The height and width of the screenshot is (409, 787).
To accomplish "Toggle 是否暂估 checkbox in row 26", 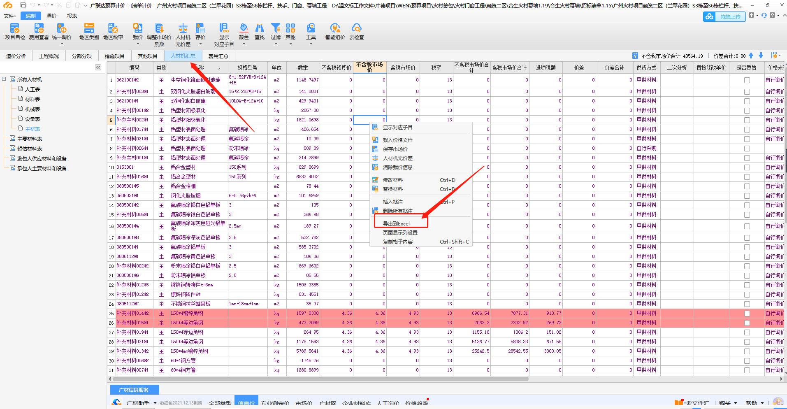I will coord(747,323).
